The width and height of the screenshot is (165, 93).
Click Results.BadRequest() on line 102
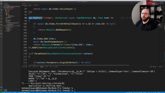point(59,30)
